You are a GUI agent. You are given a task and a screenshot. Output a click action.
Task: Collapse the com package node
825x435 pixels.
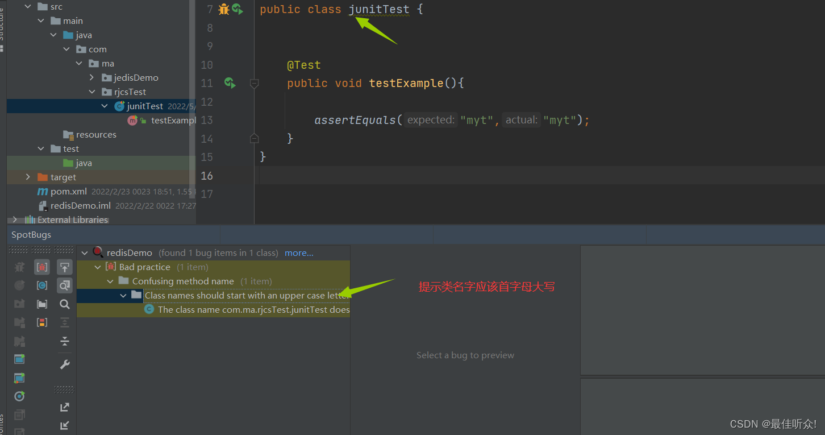pyautogui.click(x=66, y=49)
